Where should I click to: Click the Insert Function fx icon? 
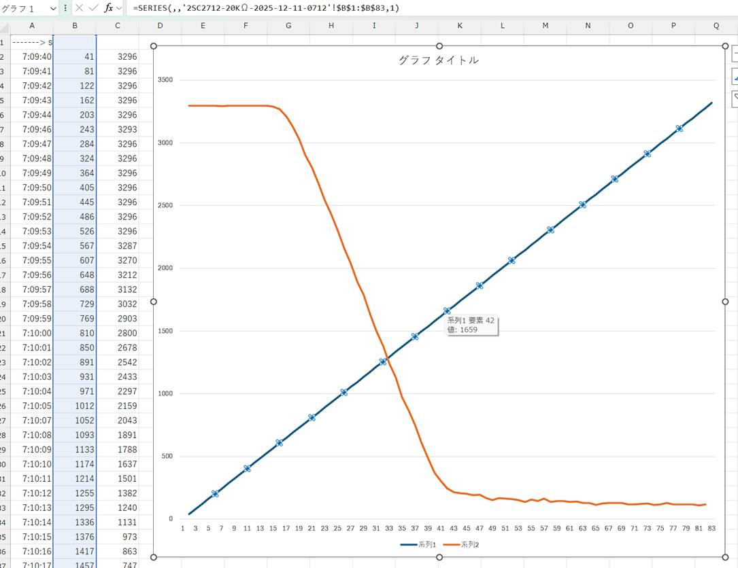107,8
